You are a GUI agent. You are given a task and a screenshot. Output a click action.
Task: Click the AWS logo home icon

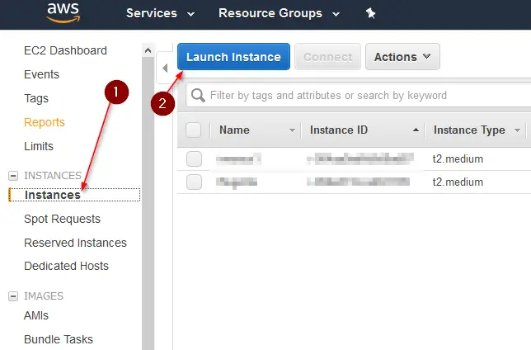[63, 13]
